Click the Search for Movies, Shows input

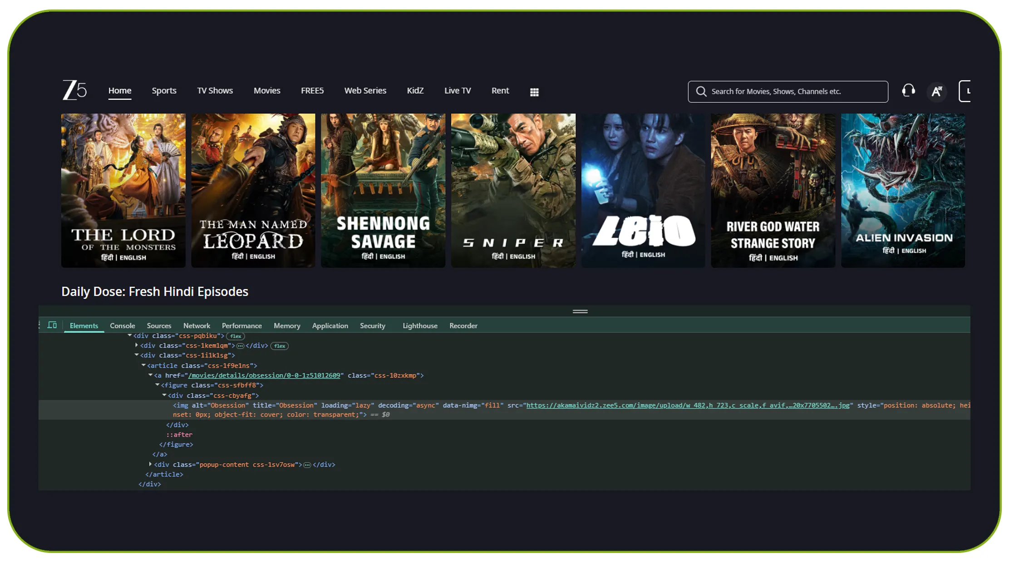788,92
